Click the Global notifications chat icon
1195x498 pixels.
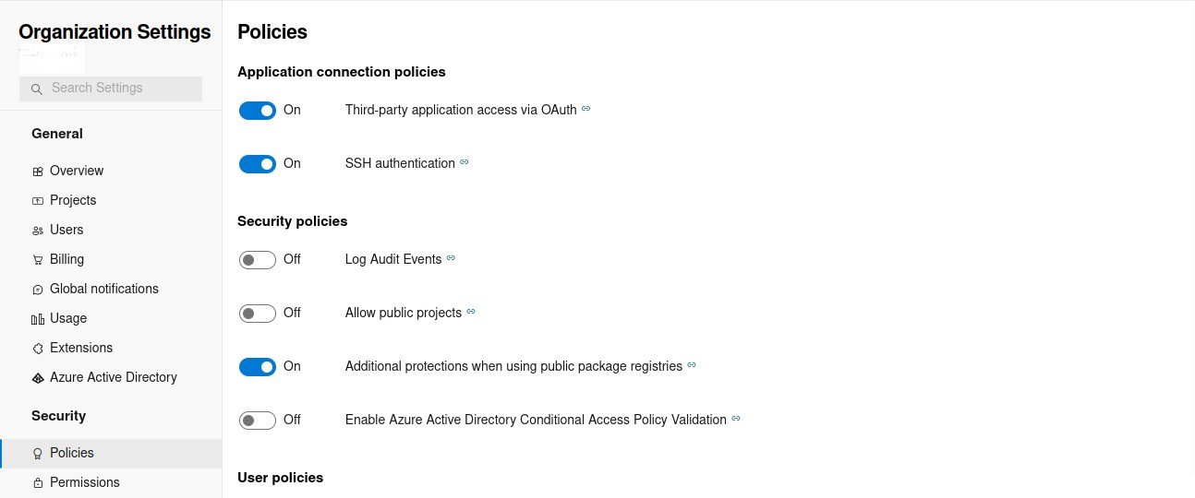point(38,290)
